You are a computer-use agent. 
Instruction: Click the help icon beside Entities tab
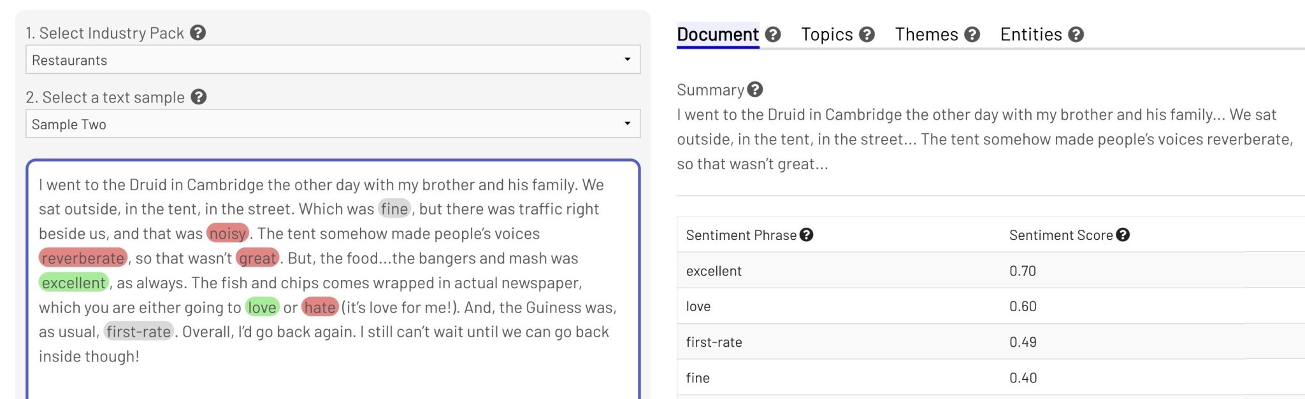(1076, 34)
